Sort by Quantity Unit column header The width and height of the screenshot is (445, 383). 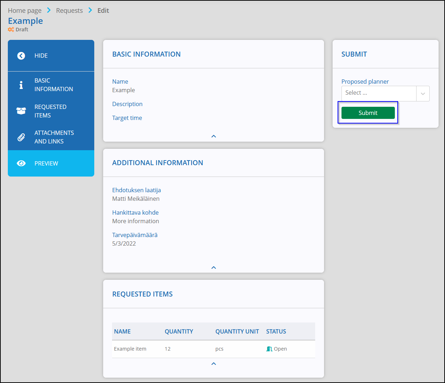(x=237, y=331)
